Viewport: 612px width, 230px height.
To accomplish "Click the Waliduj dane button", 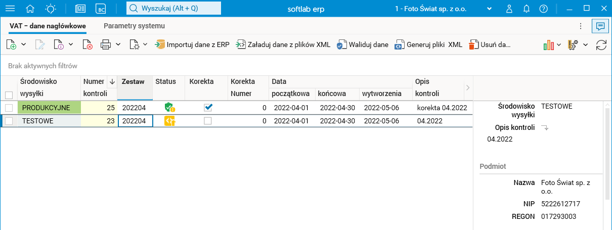I will click(x=363, y=45).
